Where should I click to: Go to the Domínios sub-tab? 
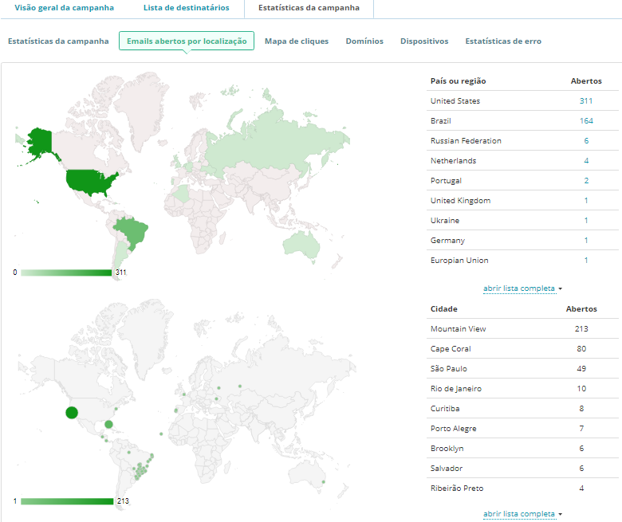(x=364, y=41)
